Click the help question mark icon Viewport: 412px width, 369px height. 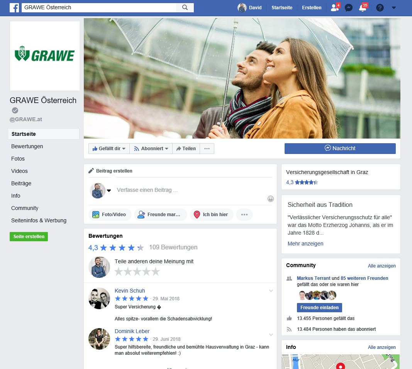point(380,8)
